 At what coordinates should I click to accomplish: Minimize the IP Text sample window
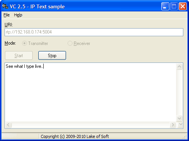click(165, 6)
